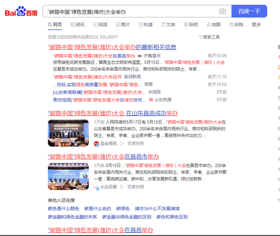The height and width of the screenshot is (236, 280).
Task: Open the 贴吧 tab
Action: click(191, 24)
